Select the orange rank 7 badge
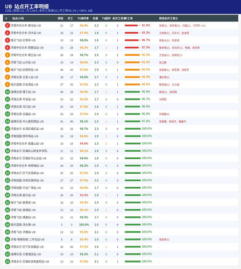This screenshot has width=241, height=269. tap(8, 70)
